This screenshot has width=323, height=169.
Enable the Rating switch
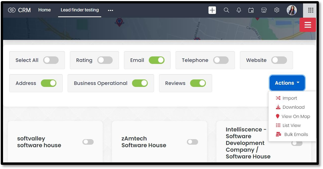(105, 60)
